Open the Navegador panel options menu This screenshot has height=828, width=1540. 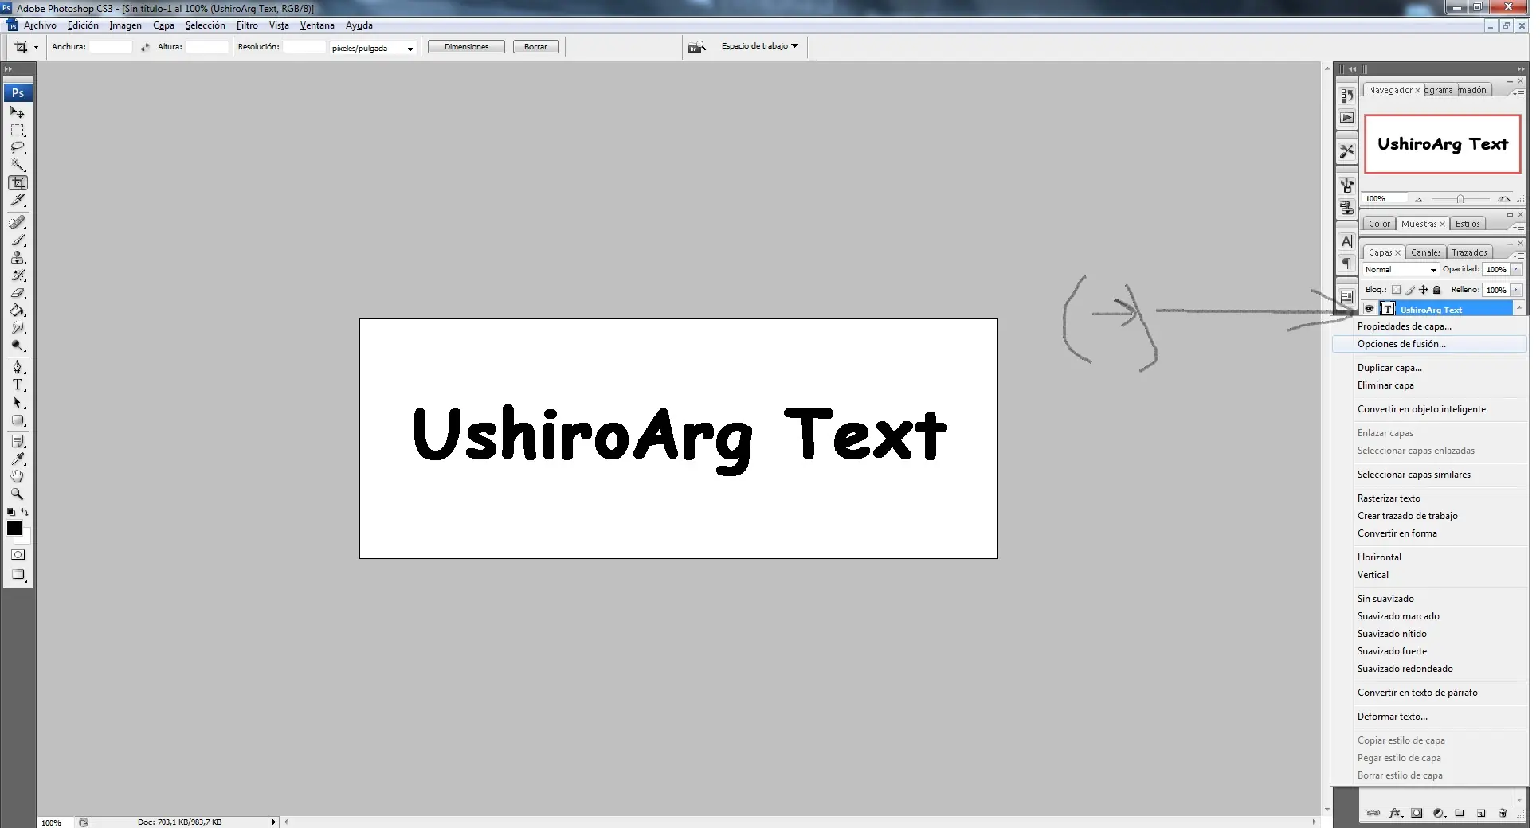(x=1518, y=93)
